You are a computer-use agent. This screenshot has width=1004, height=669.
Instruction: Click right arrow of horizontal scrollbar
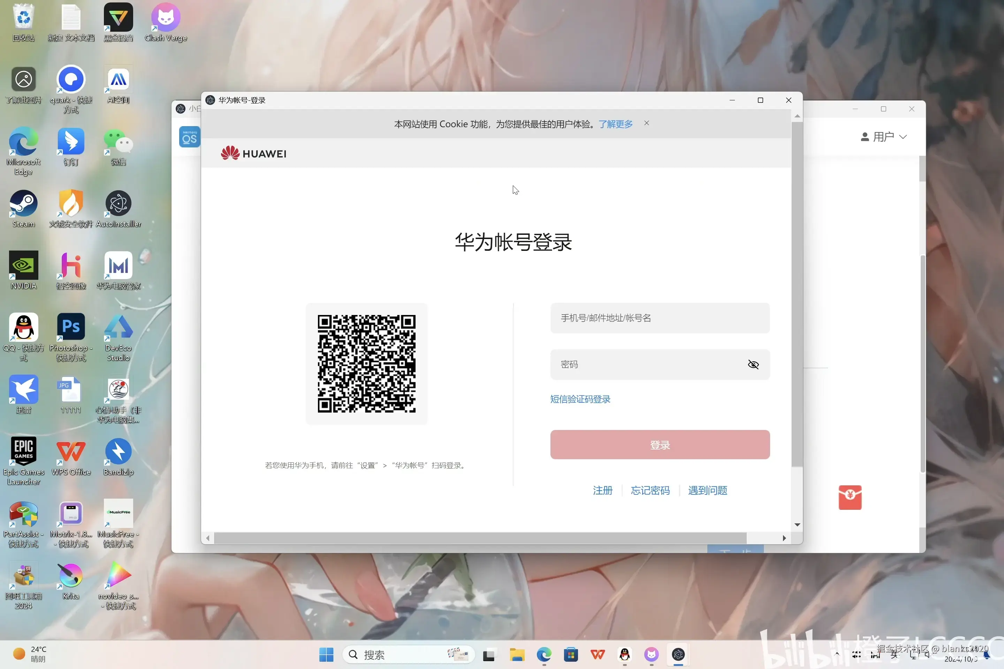coord(784,538)
